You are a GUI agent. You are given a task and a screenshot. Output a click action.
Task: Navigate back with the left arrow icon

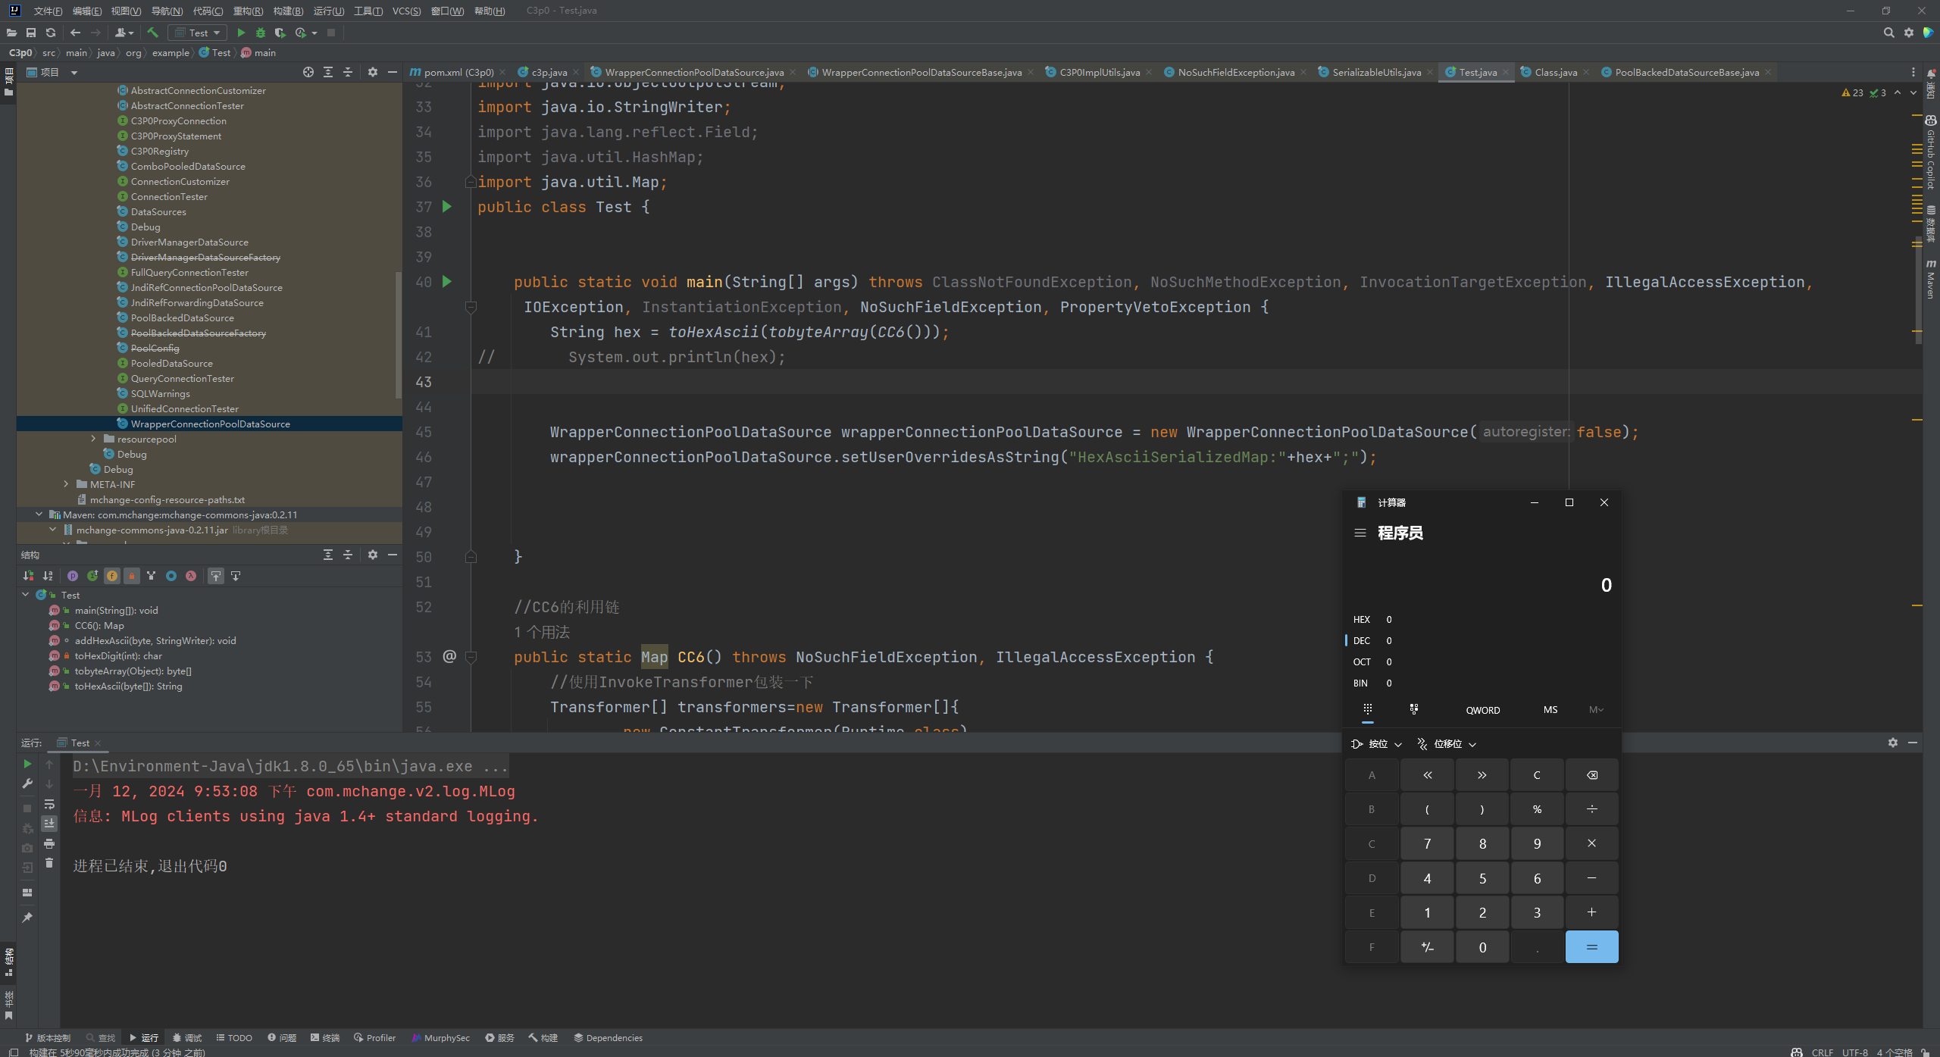point(75,33)
